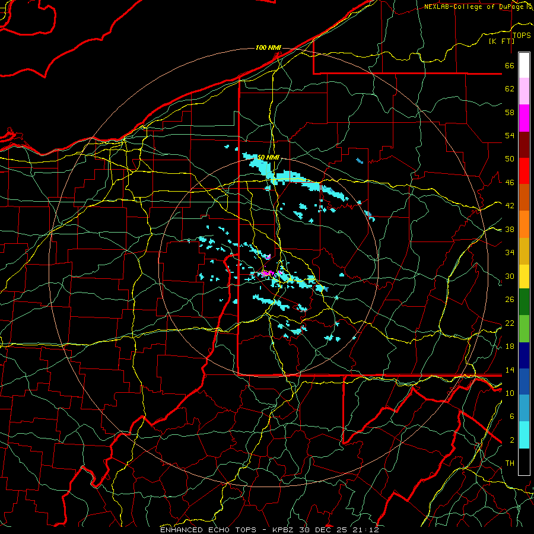This screenshot has width=534, height=534.
Task: Click the 2 legend value label
Action: click(x=511, y=440)
